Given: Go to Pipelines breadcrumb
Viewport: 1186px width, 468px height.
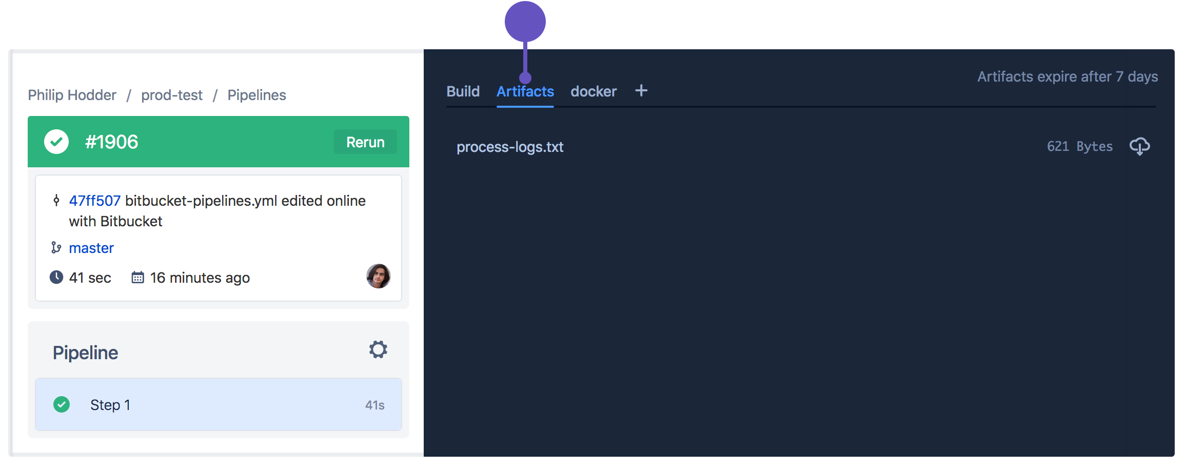Looking at the screenshot, I should coord(256,95).
